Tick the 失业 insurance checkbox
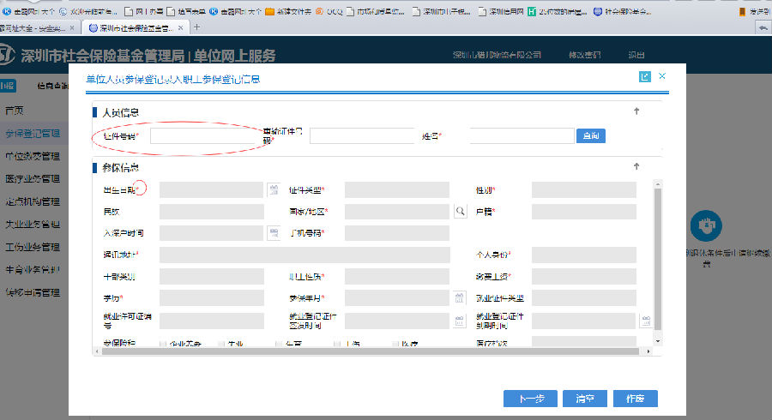Screen dimensions: 772x420 click(x=221, y=345)
